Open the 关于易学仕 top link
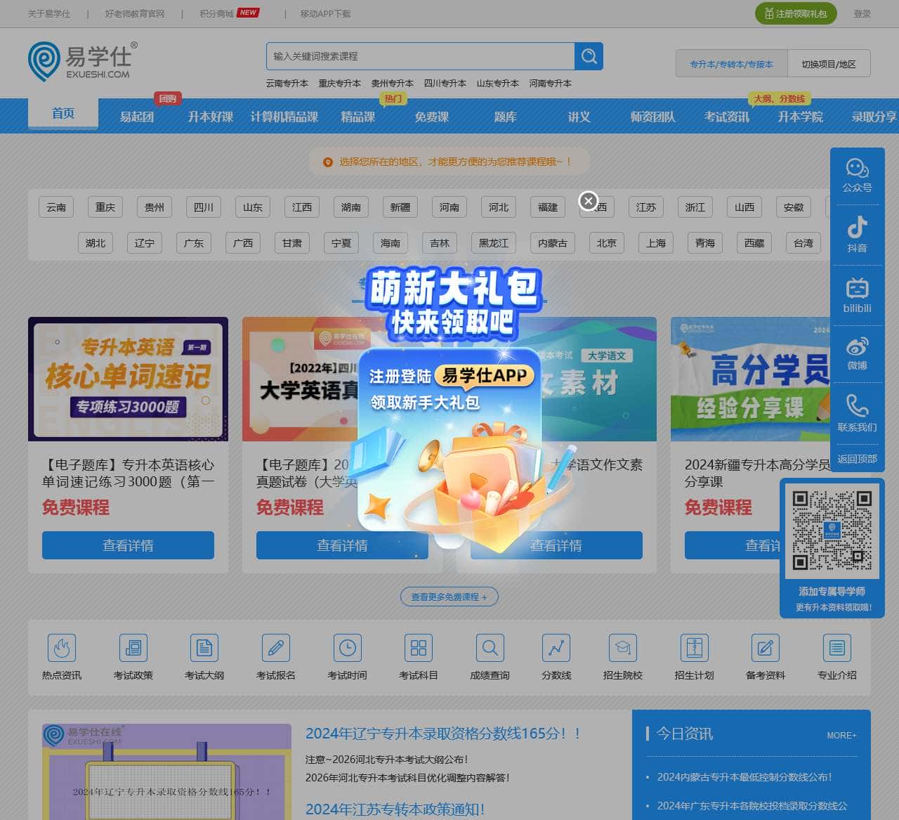 point(49,13)
